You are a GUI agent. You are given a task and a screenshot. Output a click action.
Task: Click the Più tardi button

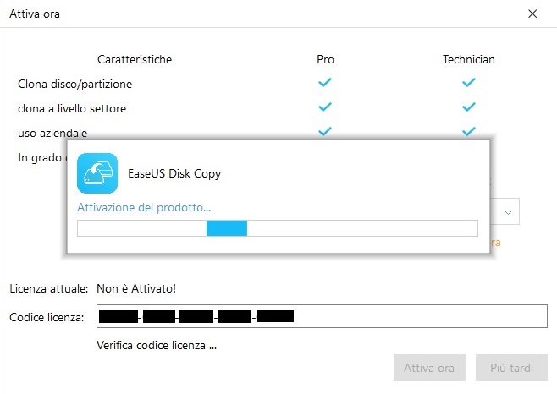[x=511, y=368]
